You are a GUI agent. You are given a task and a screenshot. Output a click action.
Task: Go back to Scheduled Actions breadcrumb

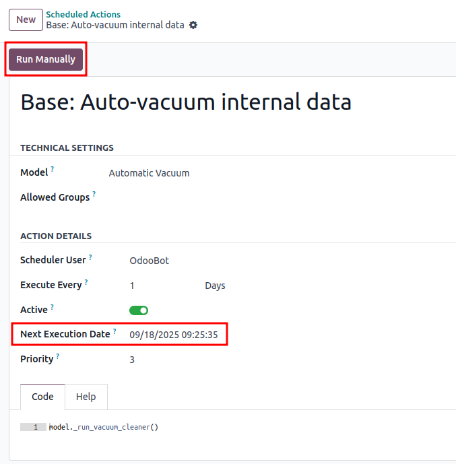point(84,14)
